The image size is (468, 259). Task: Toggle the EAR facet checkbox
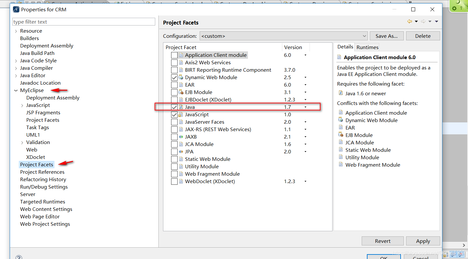pos(174,85)
